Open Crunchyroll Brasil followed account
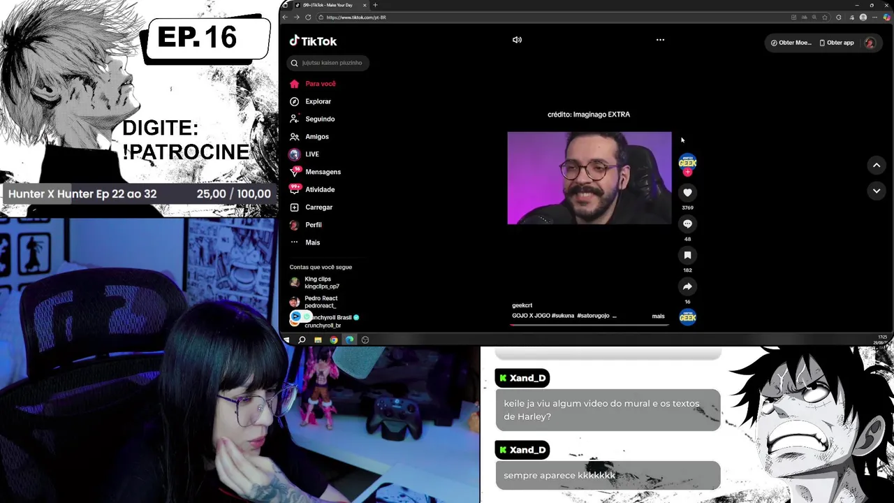The width and height of the screenshot is (894, 503). [325, 321]
